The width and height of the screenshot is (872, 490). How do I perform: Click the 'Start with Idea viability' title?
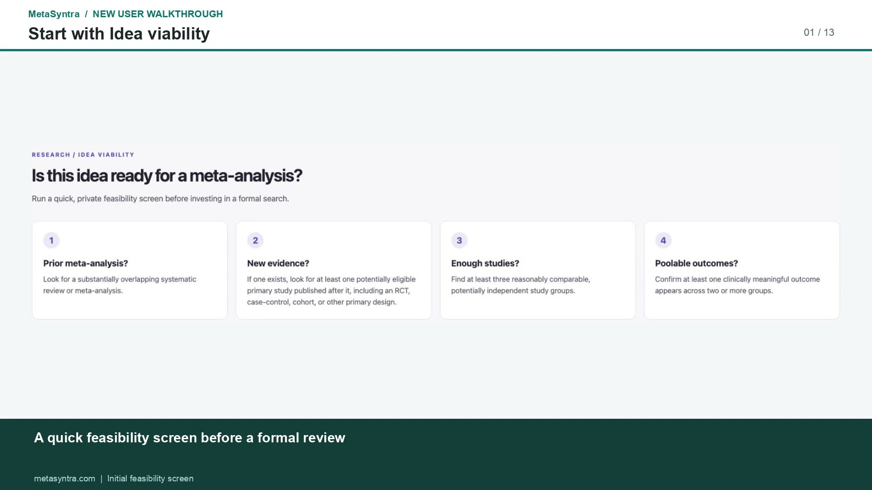click(119, 34)
